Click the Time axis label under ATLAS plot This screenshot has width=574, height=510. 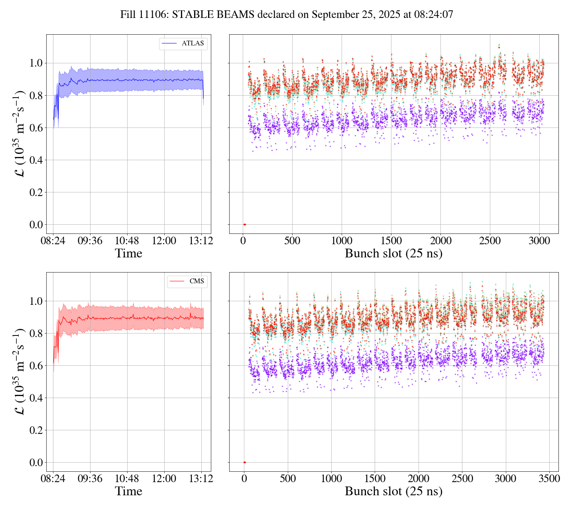click(128, 253)
